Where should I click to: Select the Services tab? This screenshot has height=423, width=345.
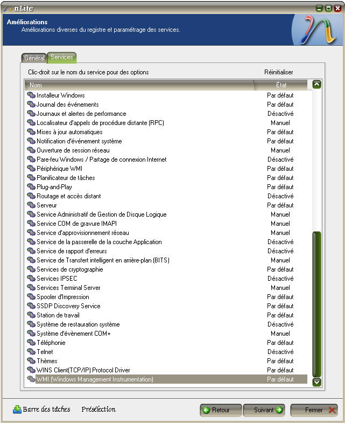click(x=62, y=57)
